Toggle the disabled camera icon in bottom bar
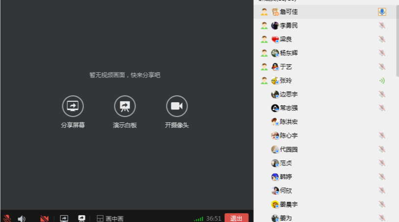 [44, 219]
